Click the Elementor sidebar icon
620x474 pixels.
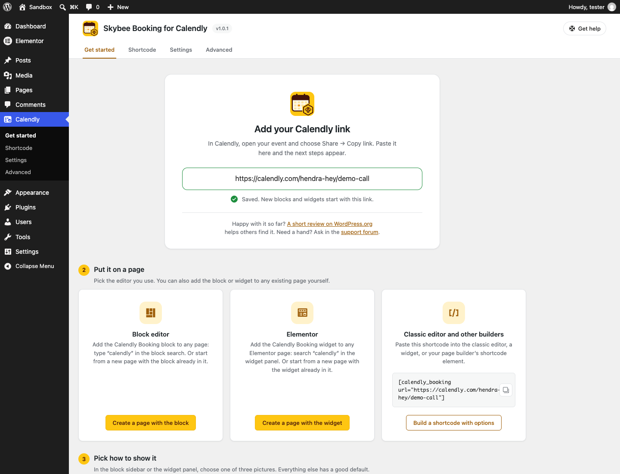click(8, 41)
